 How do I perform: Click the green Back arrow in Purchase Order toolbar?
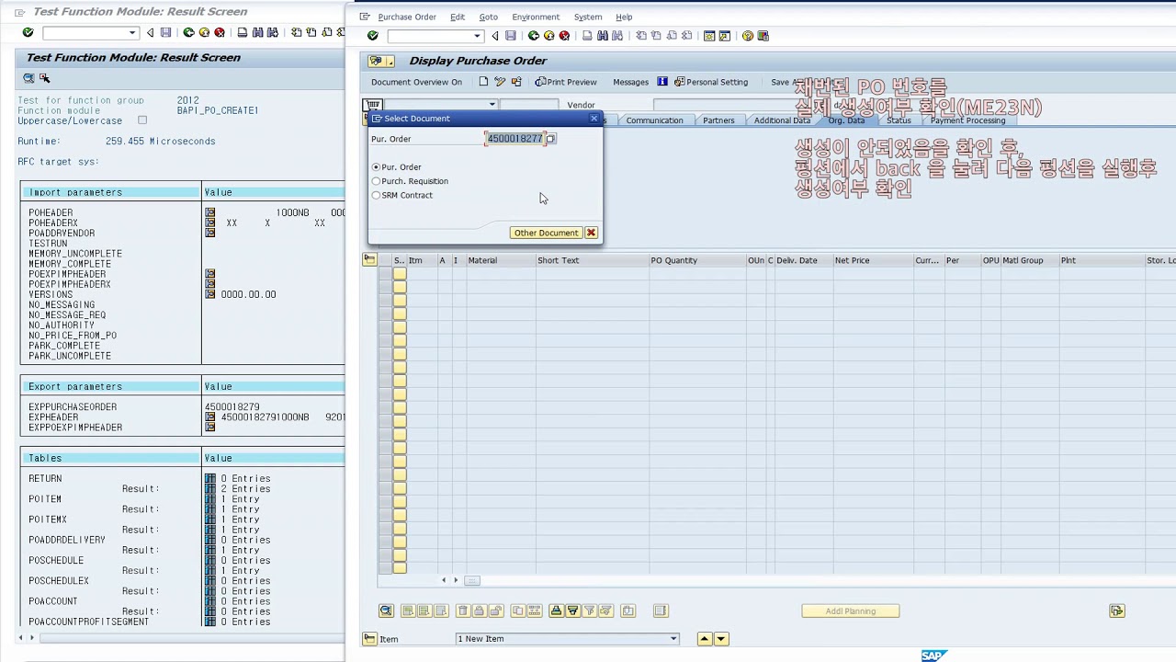pos(533,36)
